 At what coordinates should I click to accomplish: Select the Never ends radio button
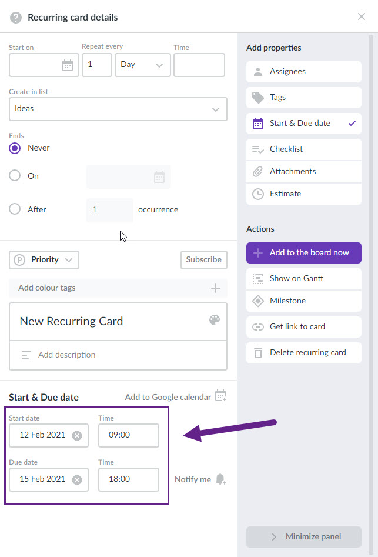[x=15, y=148]
